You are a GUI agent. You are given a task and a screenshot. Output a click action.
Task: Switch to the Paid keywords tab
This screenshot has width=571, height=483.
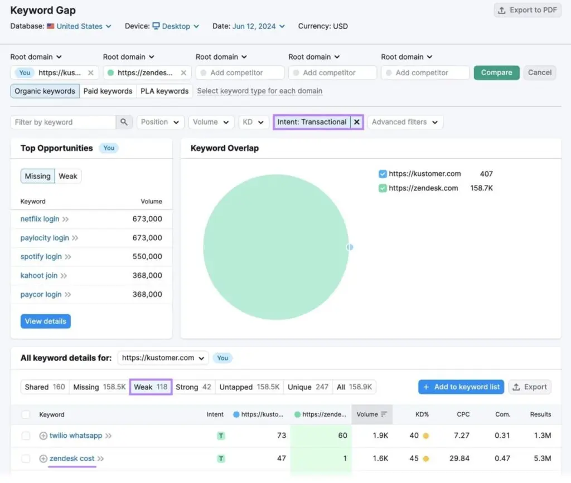108,91
